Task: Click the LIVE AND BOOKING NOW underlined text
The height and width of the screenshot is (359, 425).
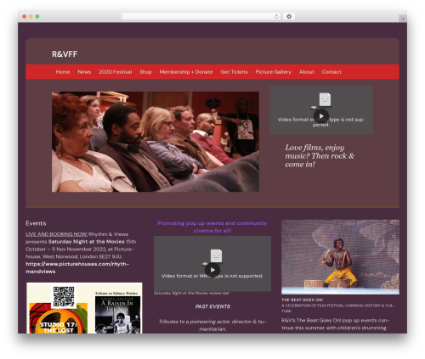Action: [x=56, y=234]
